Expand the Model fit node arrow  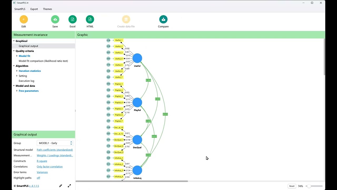[17, 56]
